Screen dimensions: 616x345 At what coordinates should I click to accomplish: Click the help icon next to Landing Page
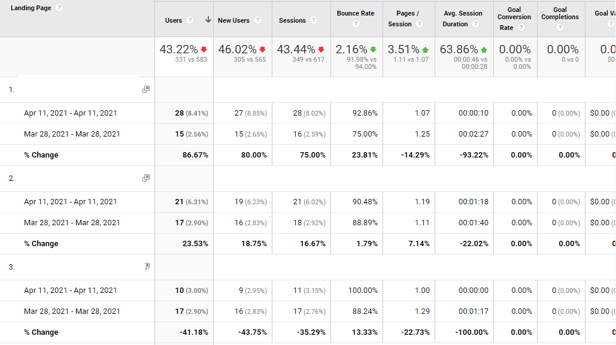coord(59,8)
